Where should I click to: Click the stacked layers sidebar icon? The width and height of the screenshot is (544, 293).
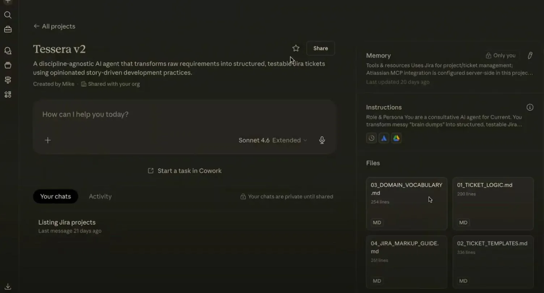tap(8, 65)
